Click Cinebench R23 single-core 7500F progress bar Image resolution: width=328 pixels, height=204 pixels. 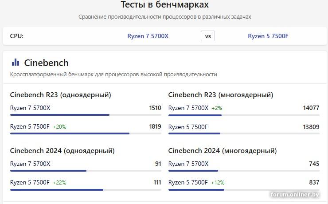click(x=86, y=133)
